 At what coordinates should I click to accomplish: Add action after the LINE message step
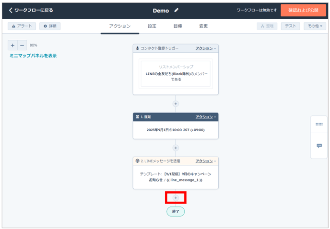point(176,197)
